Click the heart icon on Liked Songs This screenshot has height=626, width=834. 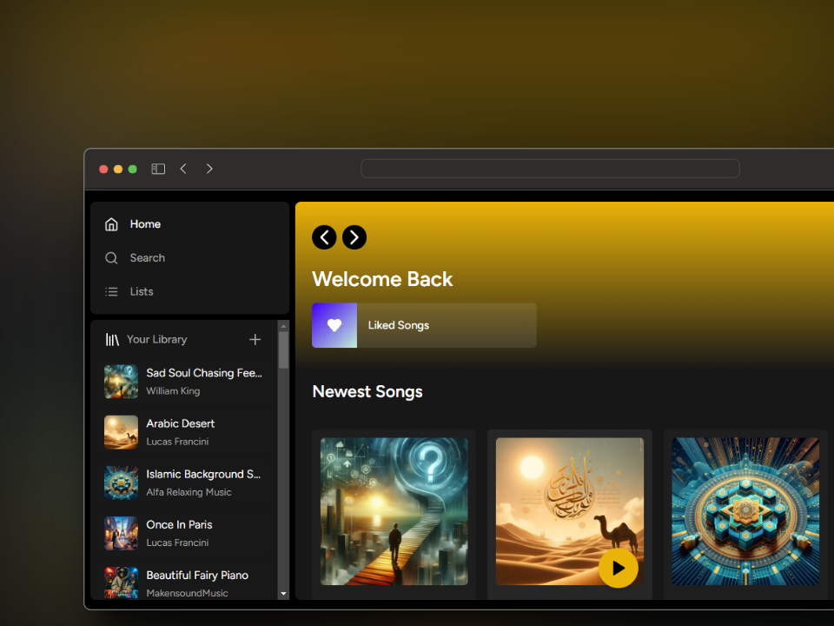point(334,325)
